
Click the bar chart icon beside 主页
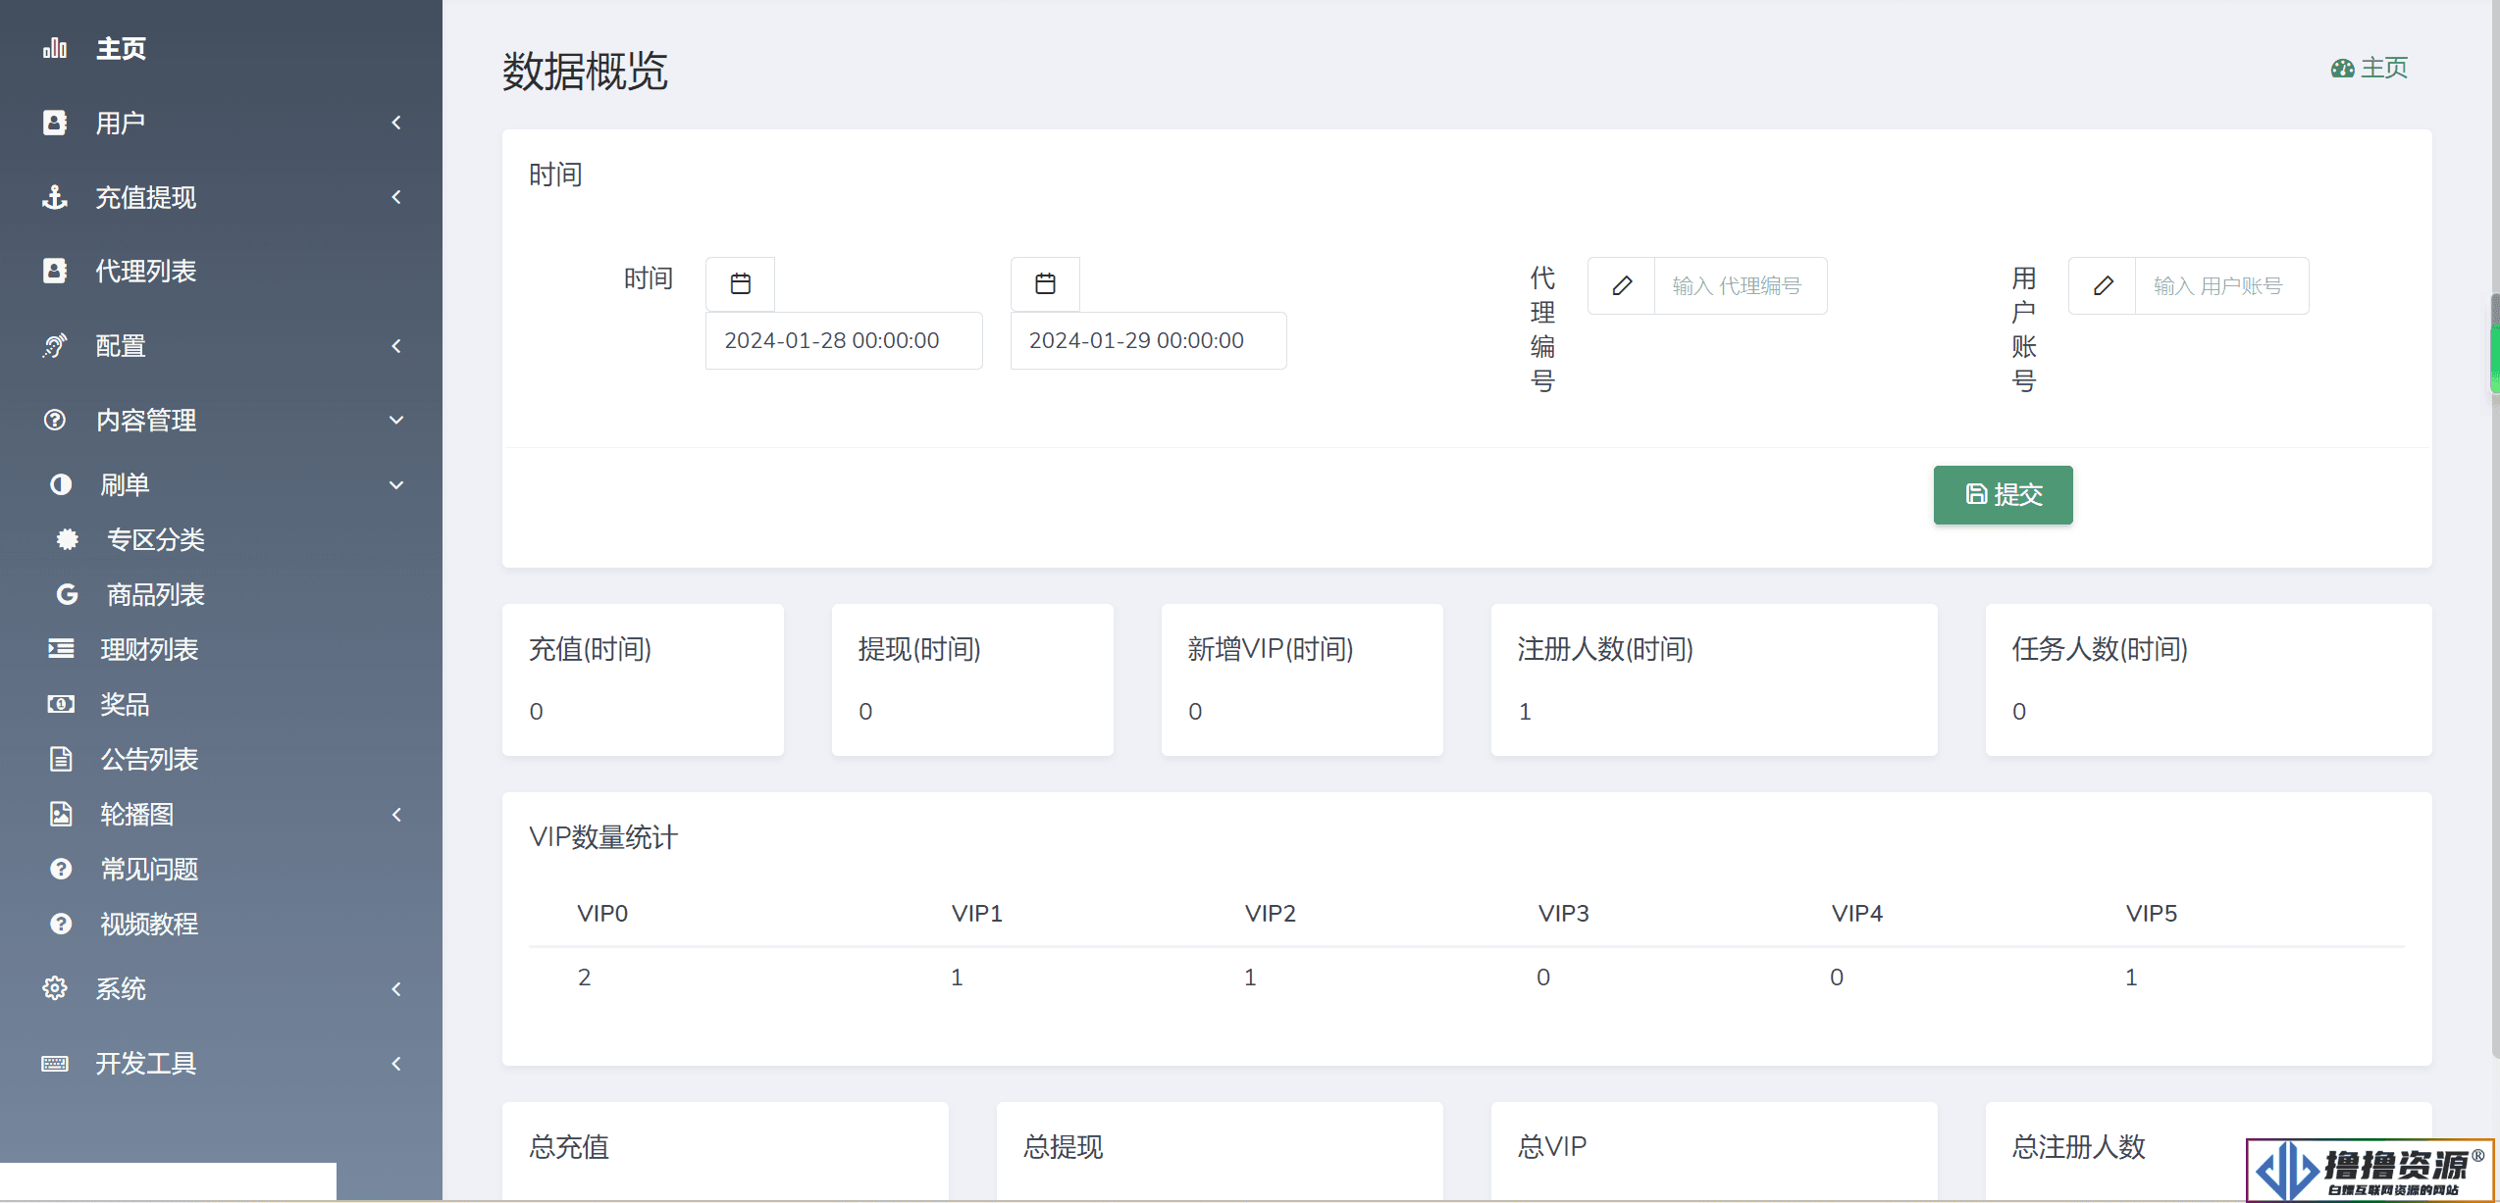(55, 48)
